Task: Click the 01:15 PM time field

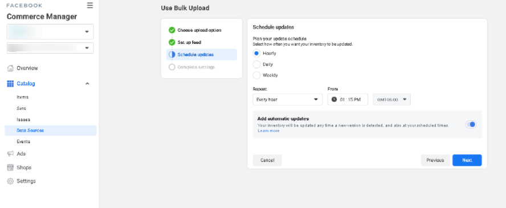Action: [348, 100]
